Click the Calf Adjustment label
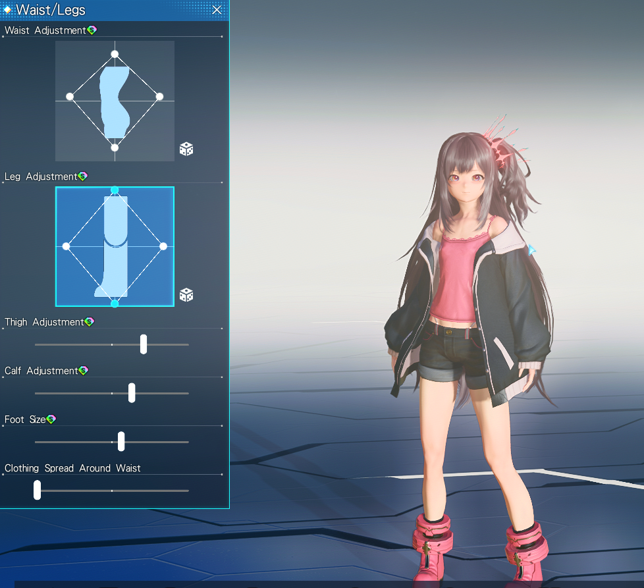 (41, 371)
